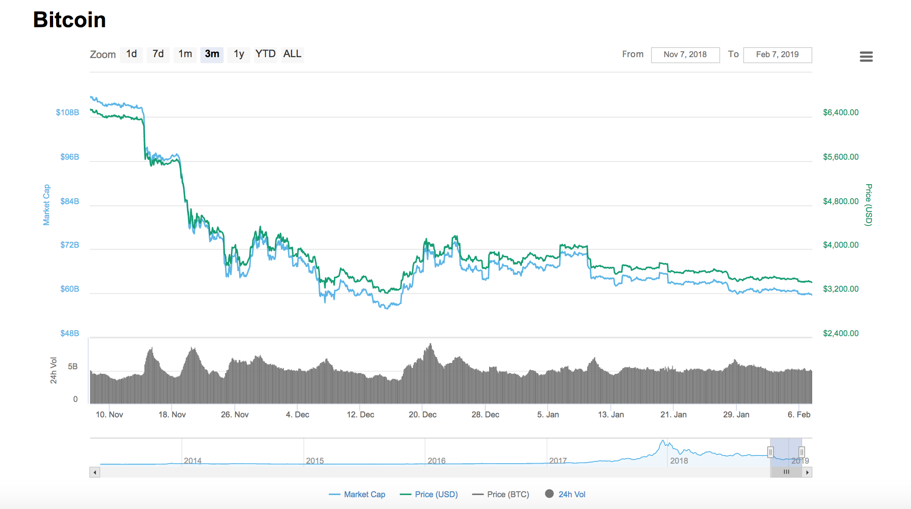Click the 21. Jan x-axis label
Image resolution: width=911 pixels, height=509 pixels.
click(674, 415)
